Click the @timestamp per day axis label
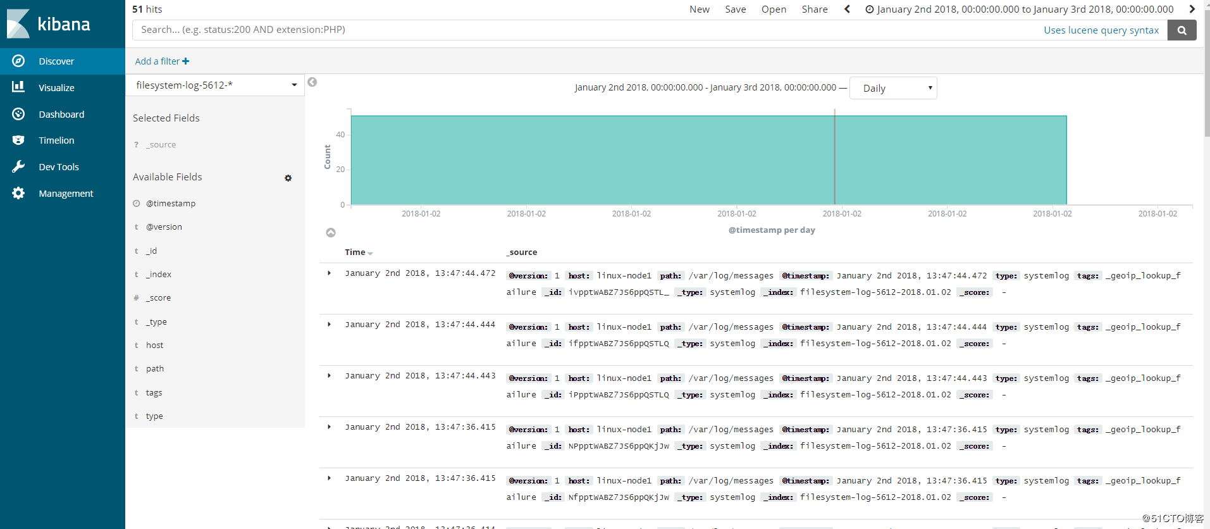The width and height of the screenshot is (1210, 529). click(x=772, y=230)
